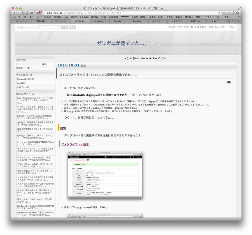This screenshot has height=235, width=252.
Task: Click the 日記 button in the header
Action: coord(65,27)
